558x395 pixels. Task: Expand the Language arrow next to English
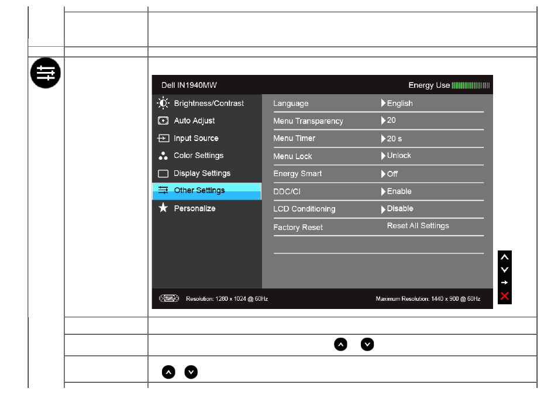[x=383, y=103]
